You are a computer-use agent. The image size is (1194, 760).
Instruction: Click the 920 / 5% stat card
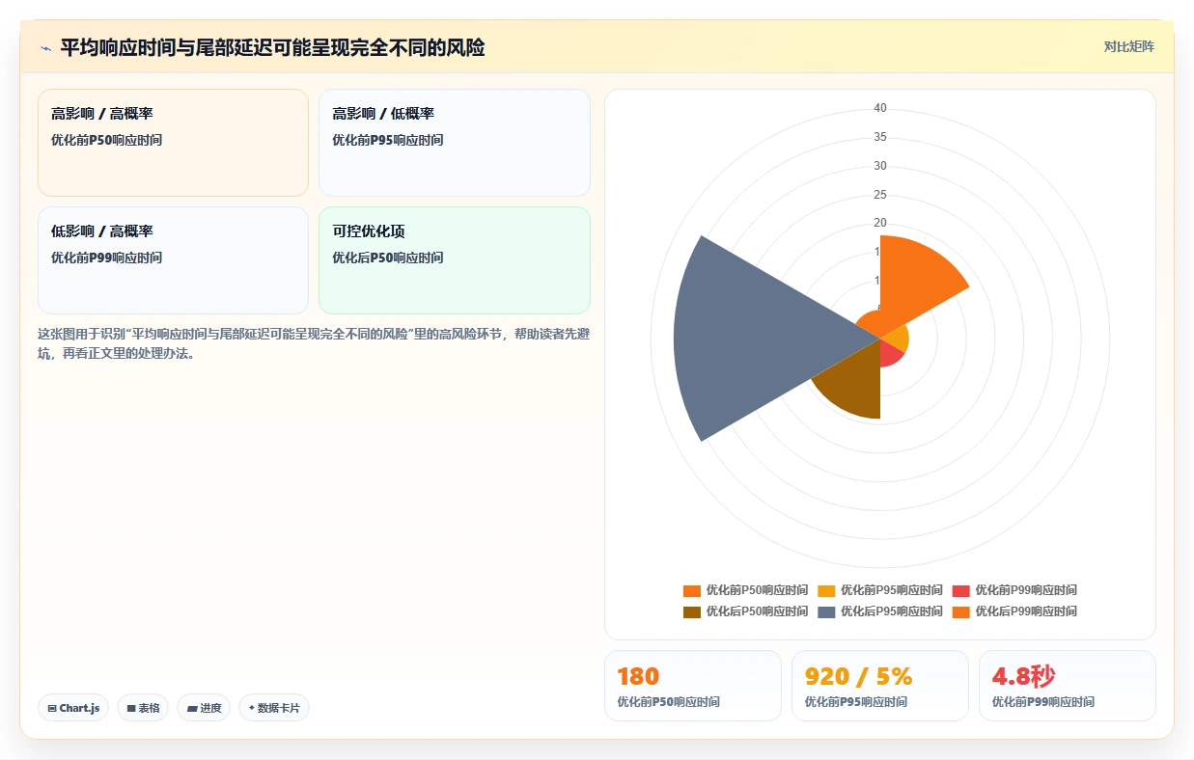[x=880, y=686]
